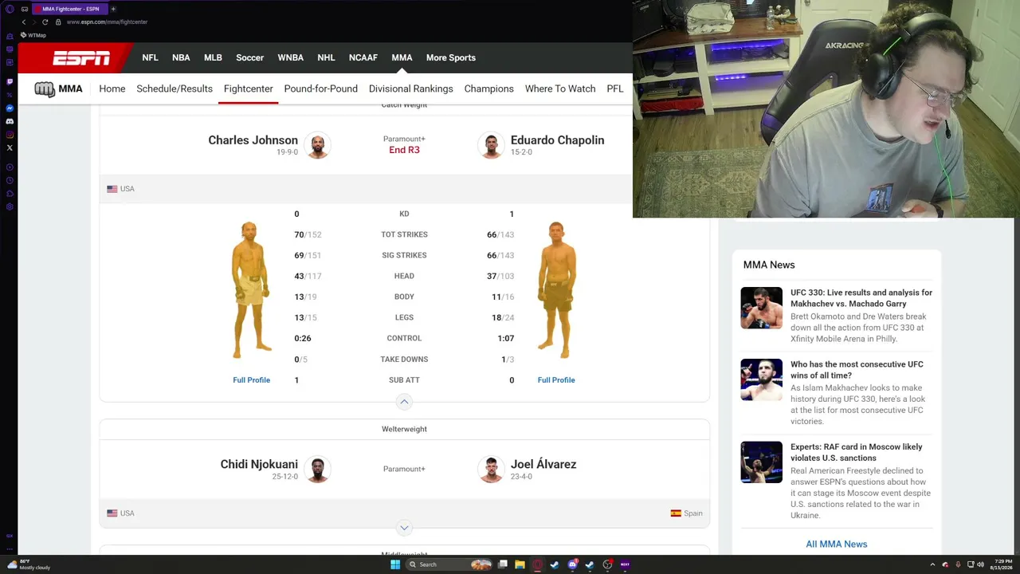Open the Schedule/Results tab
This screenshot has width=1020, height=574.
pyautogui.click(x=175, y=88)
